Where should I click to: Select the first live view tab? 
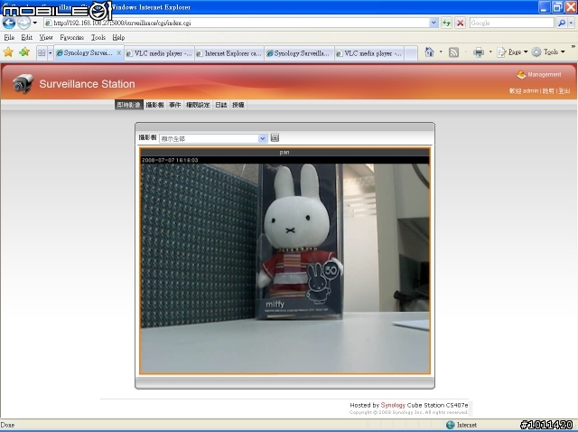(128, 105)
